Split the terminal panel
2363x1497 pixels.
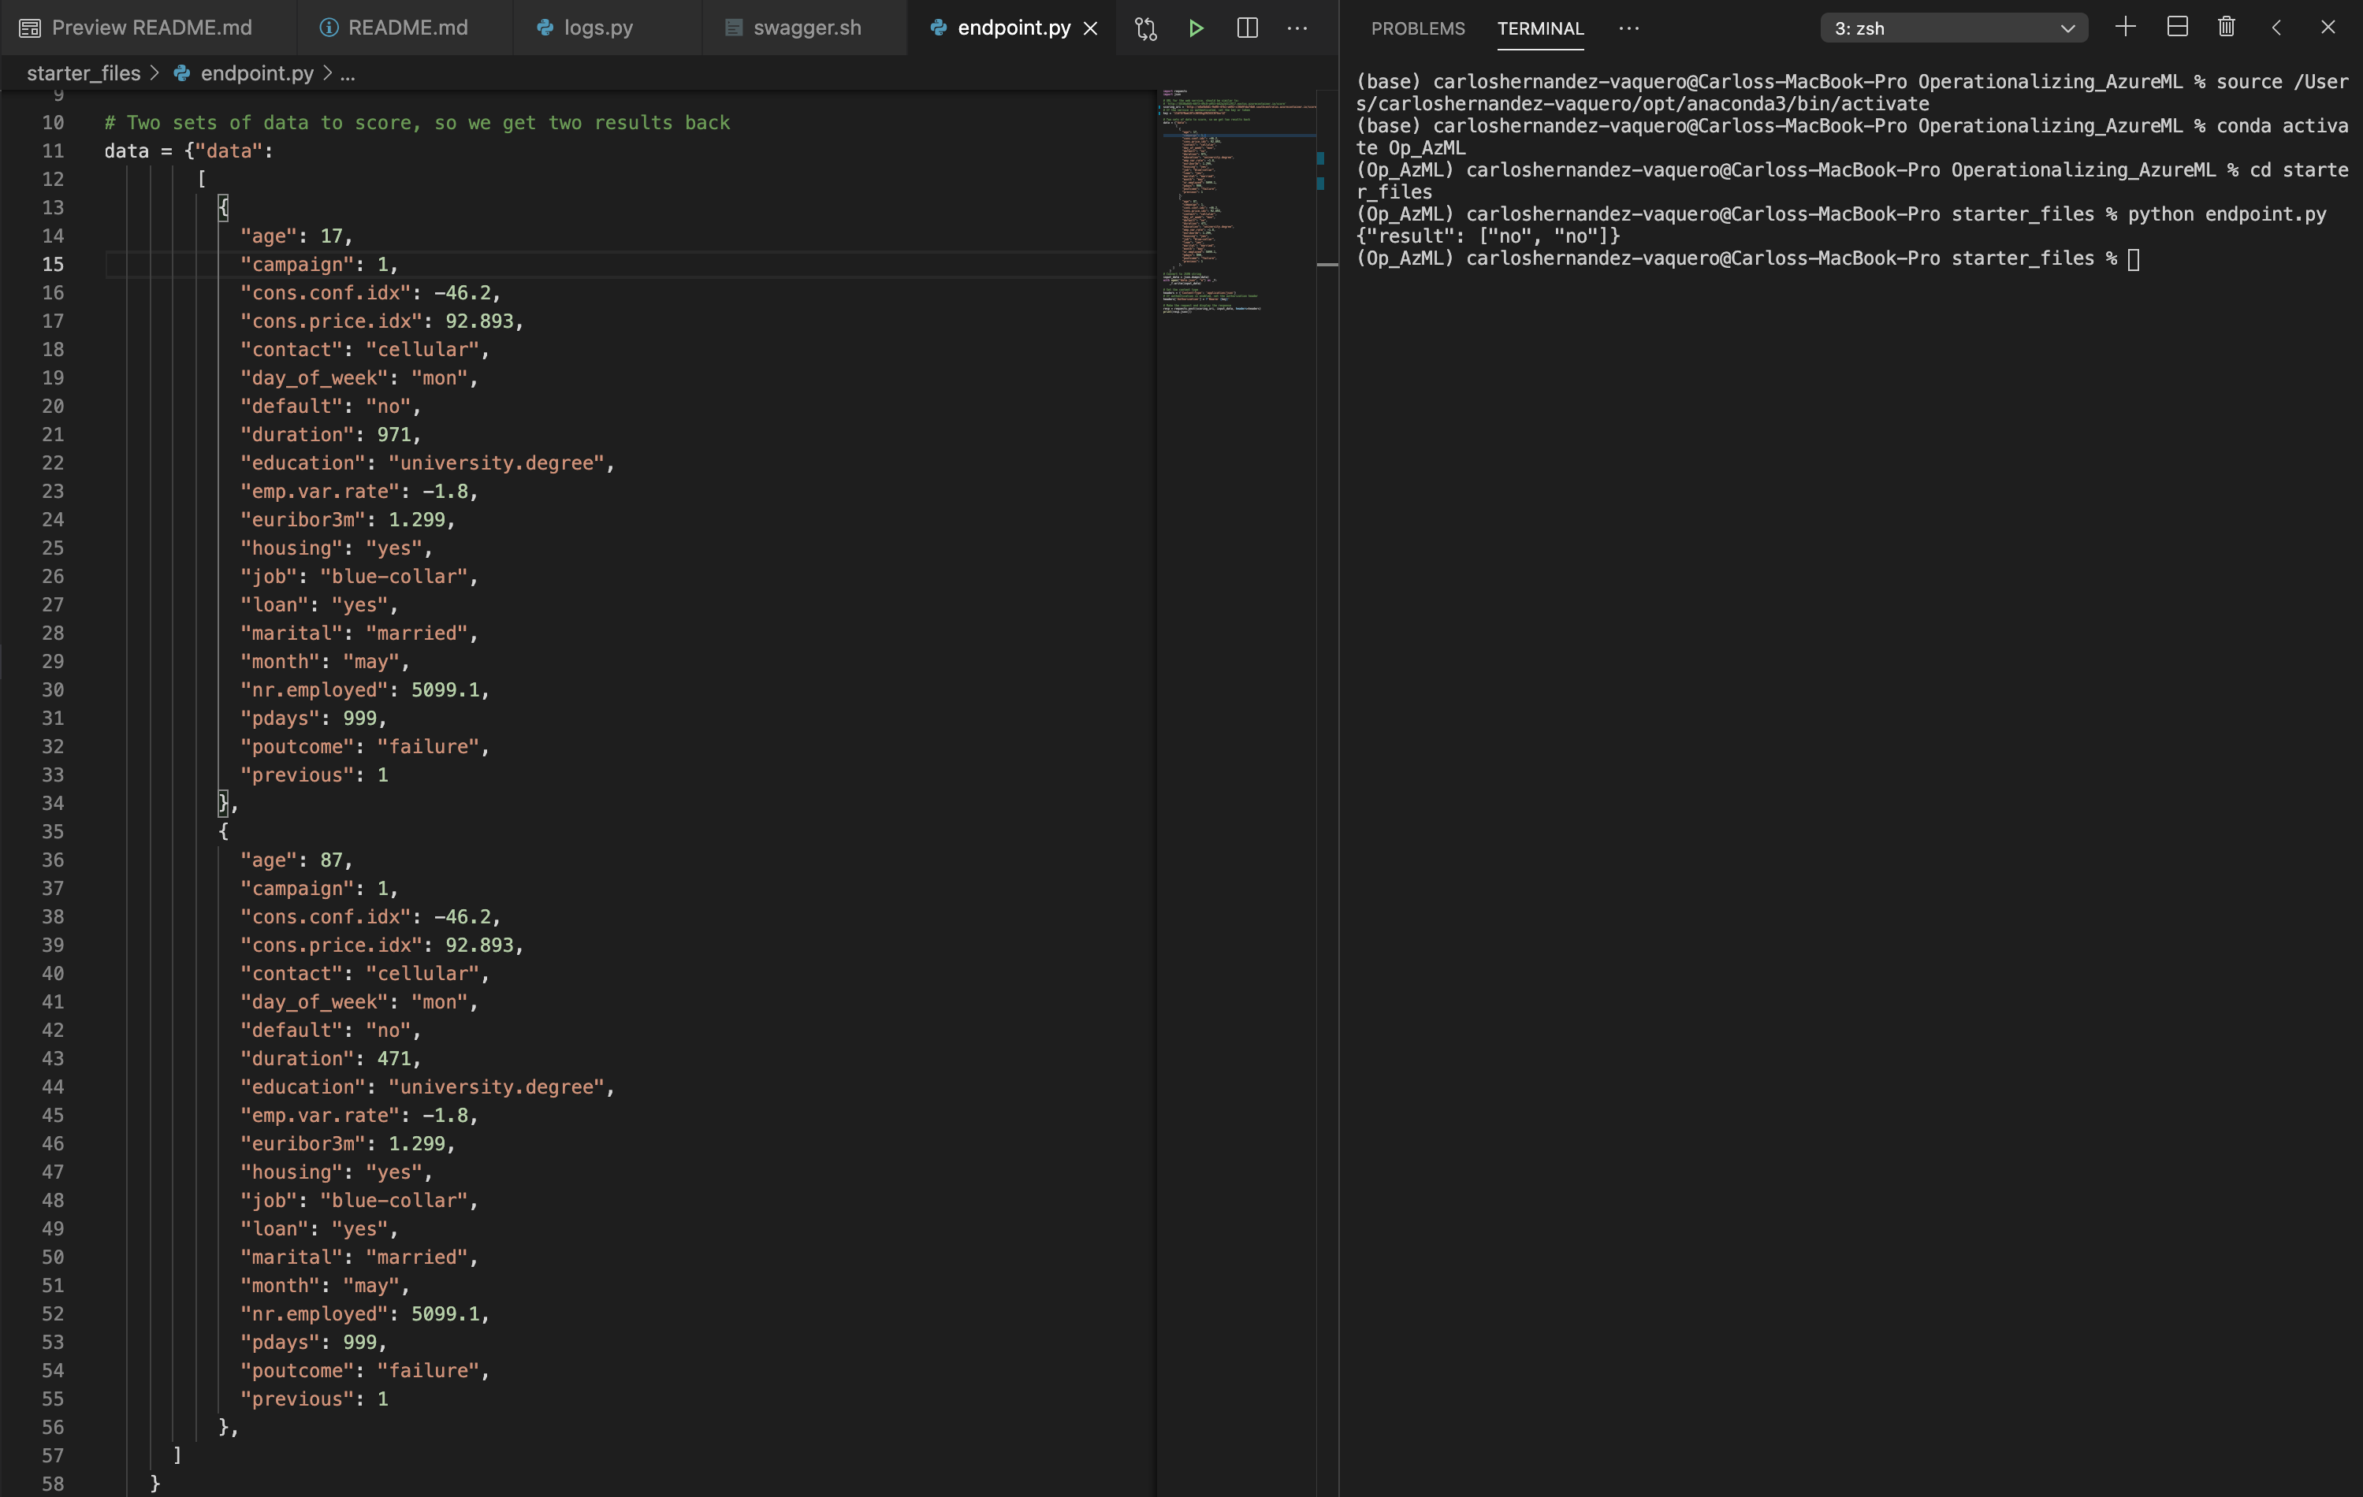(2176, 27)
